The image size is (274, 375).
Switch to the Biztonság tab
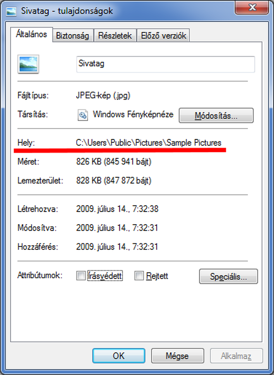click(73, 36)
